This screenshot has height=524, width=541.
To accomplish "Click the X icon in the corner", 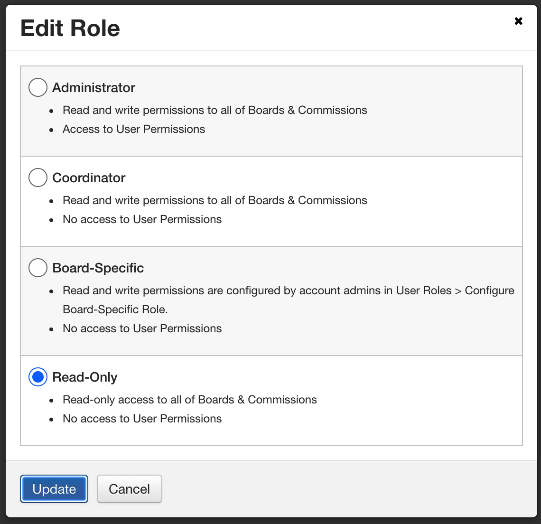I will pos(518,21).
